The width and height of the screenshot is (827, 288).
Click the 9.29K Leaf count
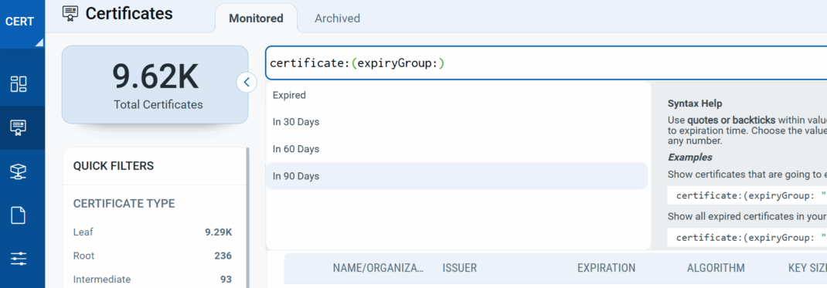219,232
